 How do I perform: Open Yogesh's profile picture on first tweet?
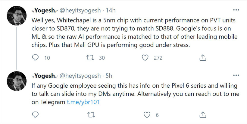pos(17,16)
